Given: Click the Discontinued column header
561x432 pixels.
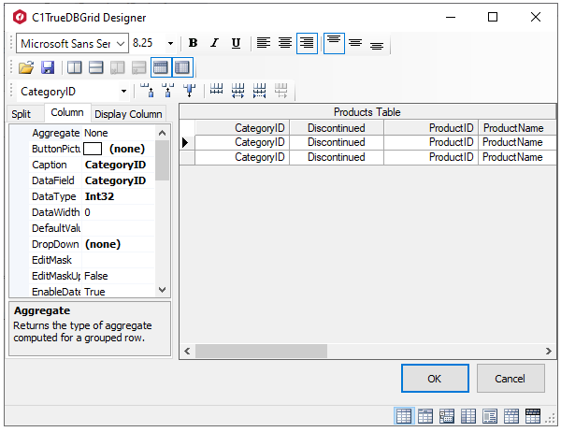Looking at the screenshot, I should pyautogui.click(x=337, y=127).
